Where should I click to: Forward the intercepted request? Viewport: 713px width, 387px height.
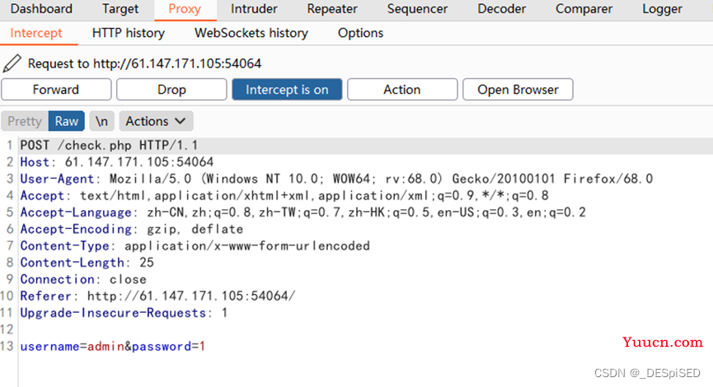[56, 90]
